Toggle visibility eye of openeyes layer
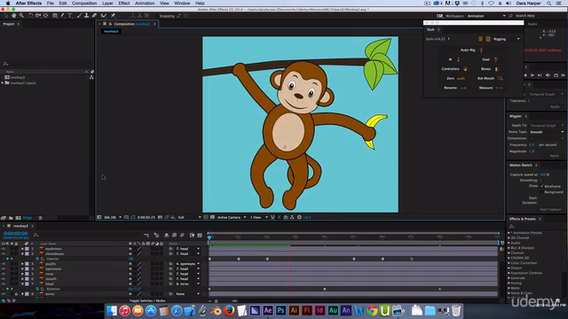 pyautogui.click(x=4, y=269)
